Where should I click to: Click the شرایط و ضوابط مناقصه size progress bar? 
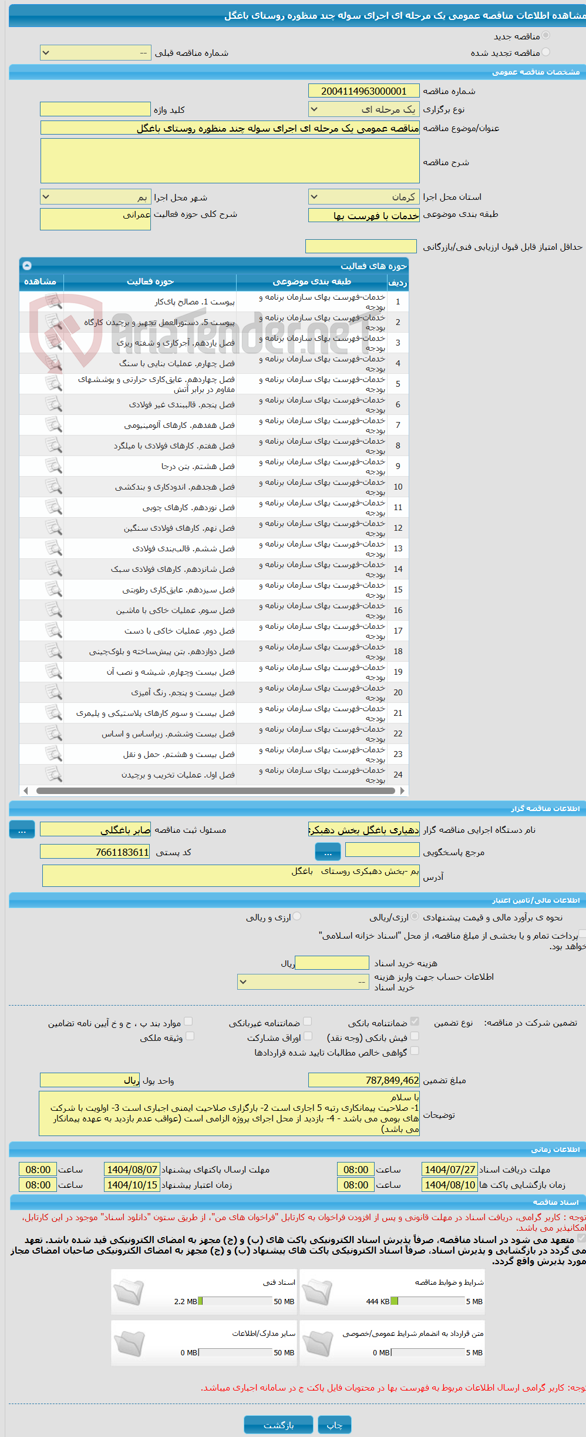[427, 1301]
